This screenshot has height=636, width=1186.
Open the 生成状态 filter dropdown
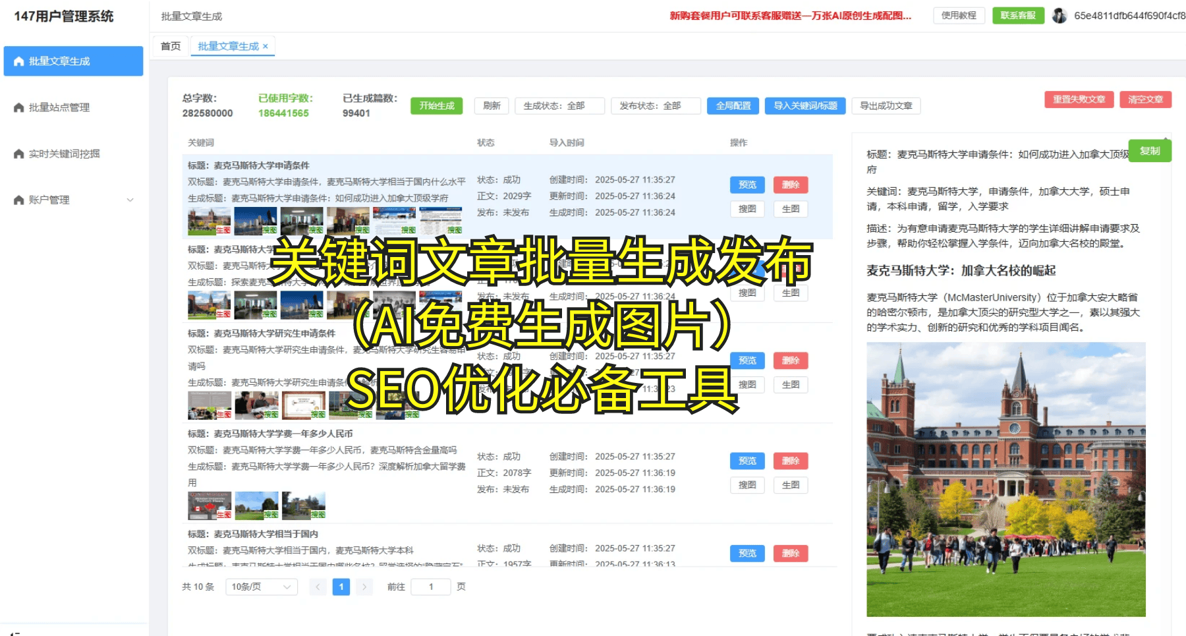point(561,105)
